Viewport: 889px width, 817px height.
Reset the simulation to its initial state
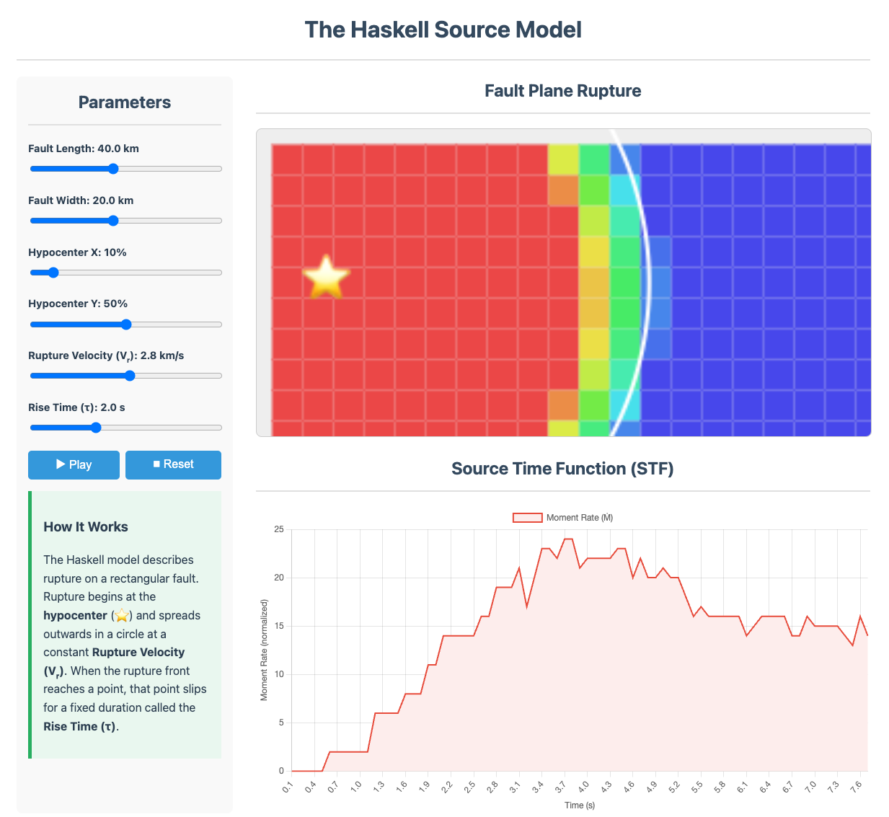pos(173,464)
